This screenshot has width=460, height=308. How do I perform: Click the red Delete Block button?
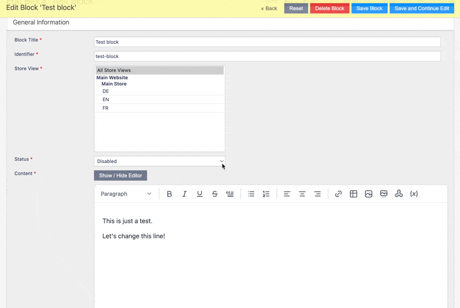pos(329,9)
